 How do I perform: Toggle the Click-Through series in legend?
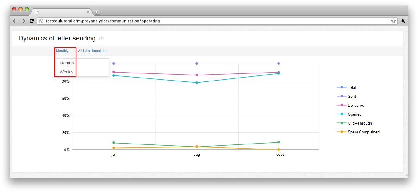point(354,123)
